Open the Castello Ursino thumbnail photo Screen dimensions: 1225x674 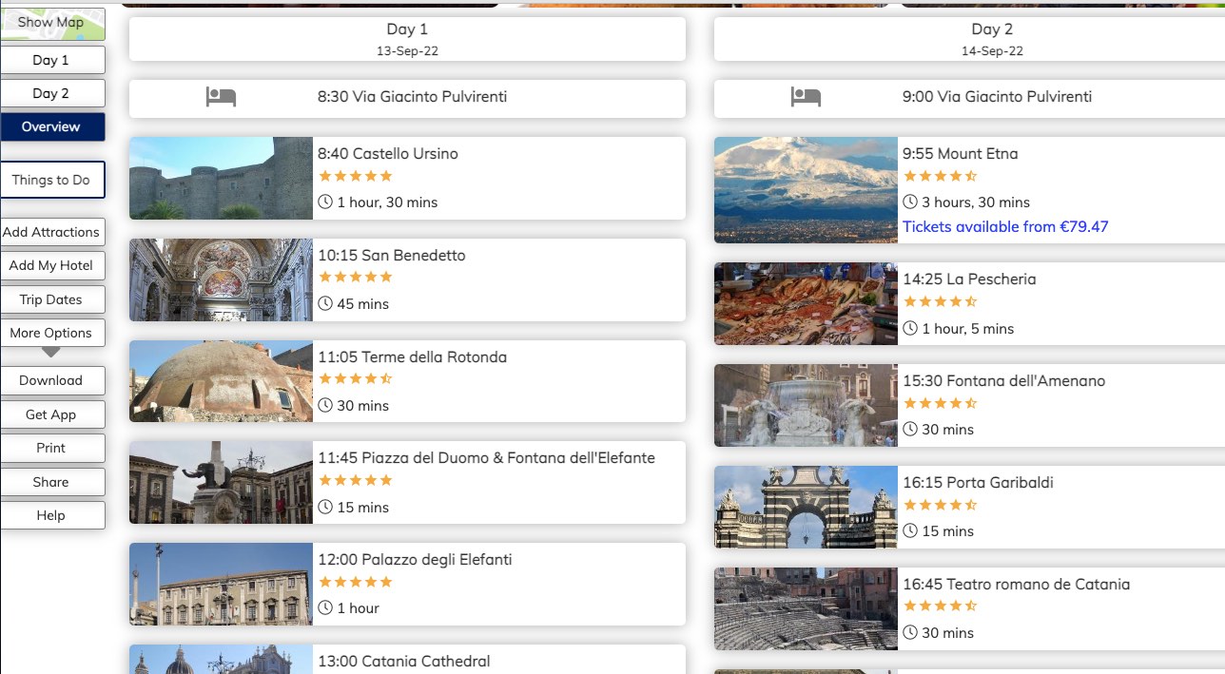pyautogui.click(x=221, y=178)
